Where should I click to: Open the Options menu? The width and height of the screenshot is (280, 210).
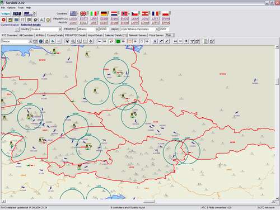pyautogui.click(x=11, y=8)
